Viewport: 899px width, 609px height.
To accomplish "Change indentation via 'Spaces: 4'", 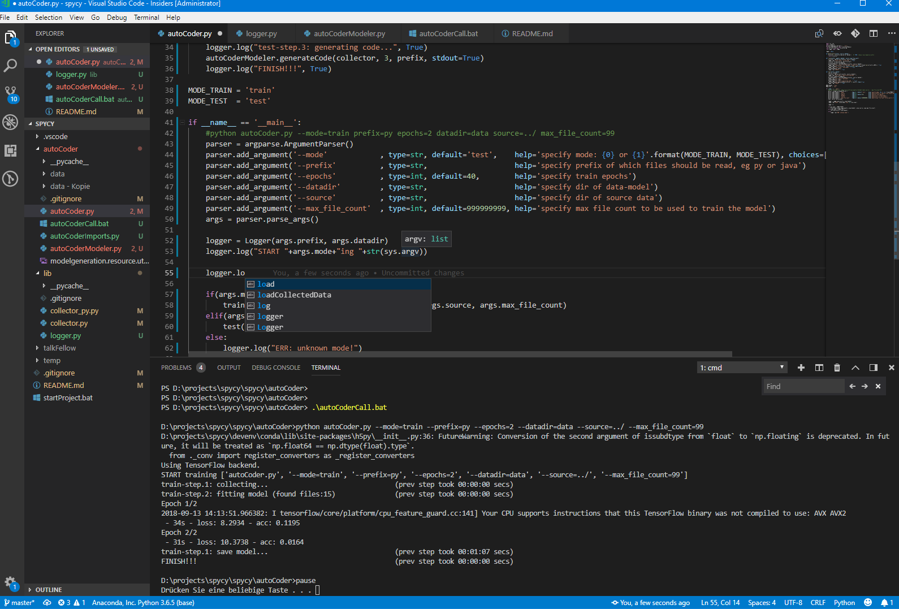I will point(762,603).
